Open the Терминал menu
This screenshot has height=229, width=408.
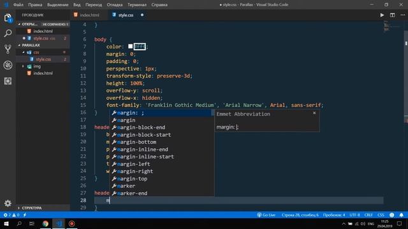[137, 4]
